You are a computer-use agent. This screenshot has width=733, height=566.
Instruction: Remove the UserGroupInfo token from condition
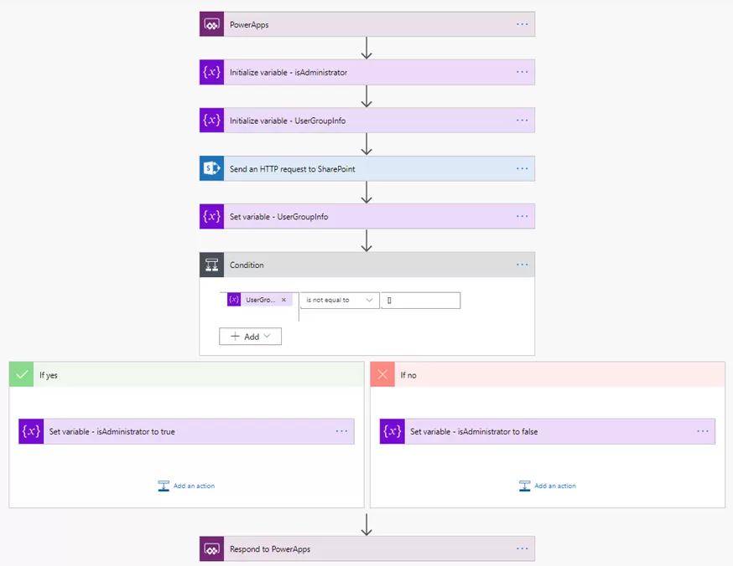[x=283, y=300]
